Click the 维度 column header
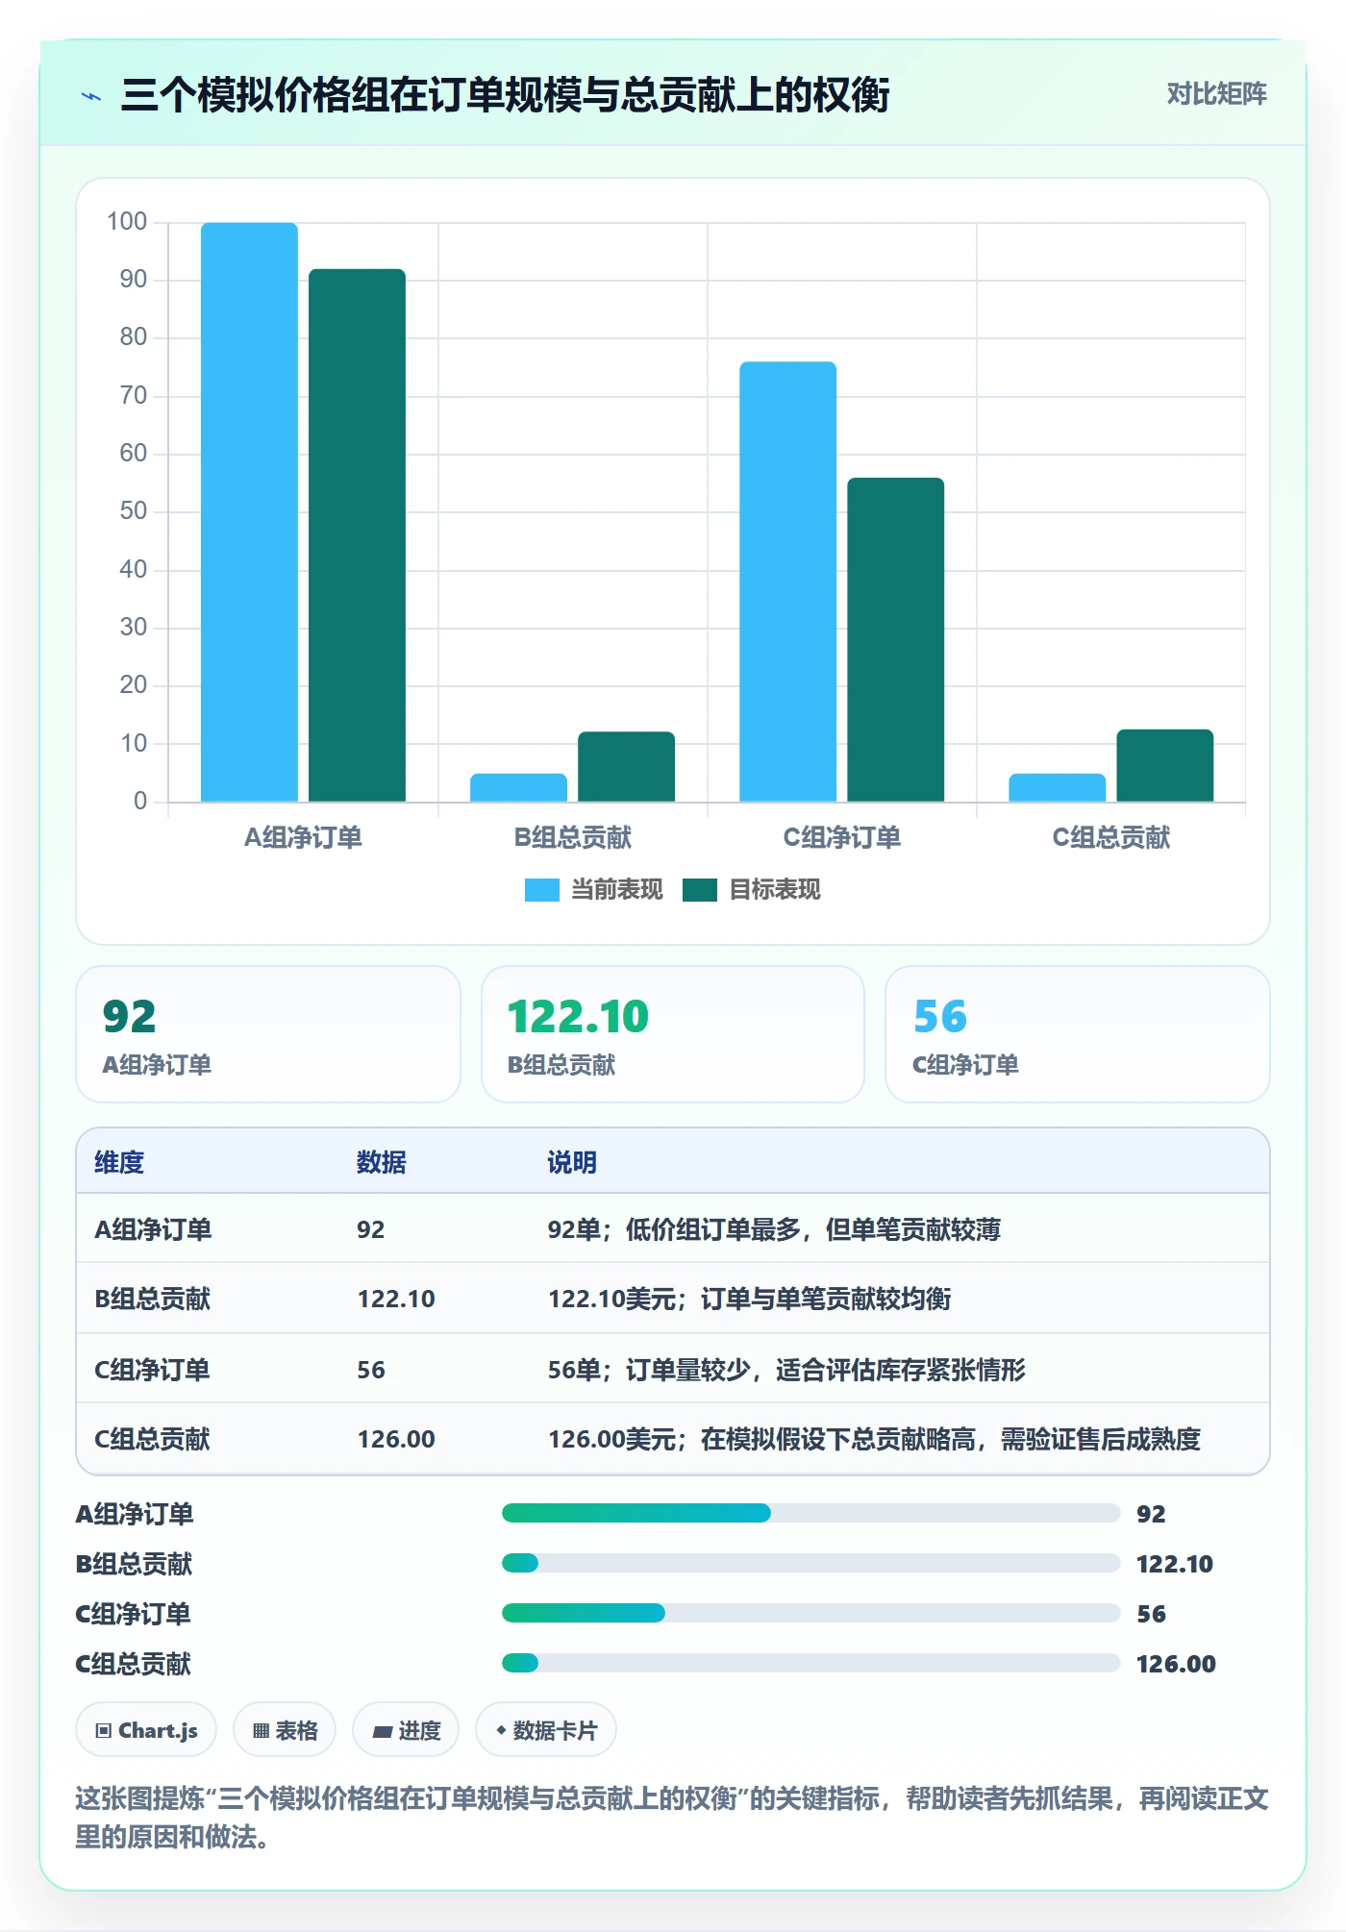Image resolution: width=1346 pixels, height=1932 pixels. tap(119, 1162)
